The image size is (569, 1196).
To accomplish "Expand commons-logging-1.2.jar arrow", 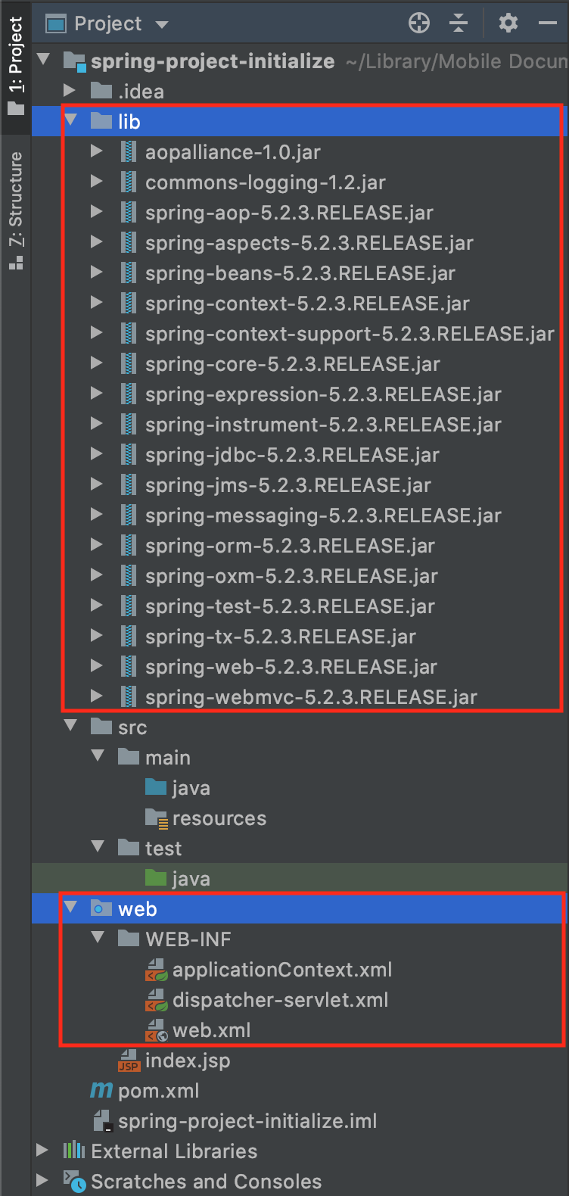I will click(x=97, y=182).
